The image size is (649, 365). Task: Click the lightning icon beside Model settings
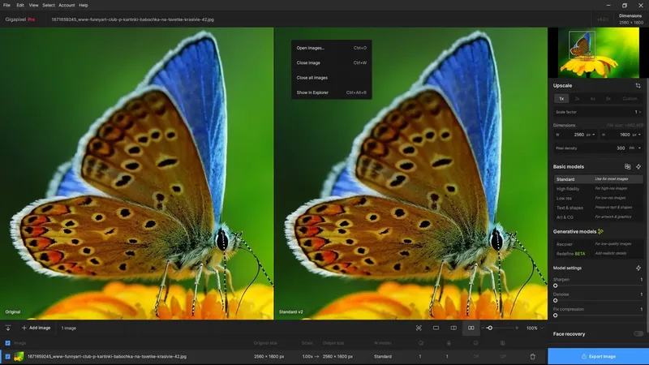[638, 268]
